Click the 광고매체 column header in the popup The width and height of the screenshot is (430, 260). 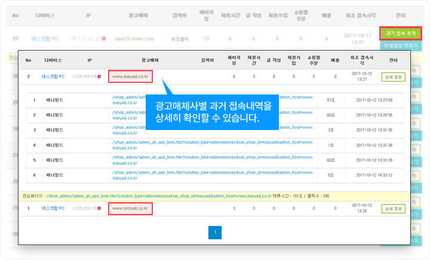[150, 60]
